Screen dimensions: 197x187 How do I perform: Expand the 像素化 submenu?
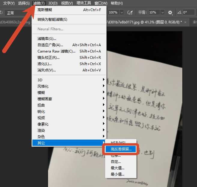point(69,124)
